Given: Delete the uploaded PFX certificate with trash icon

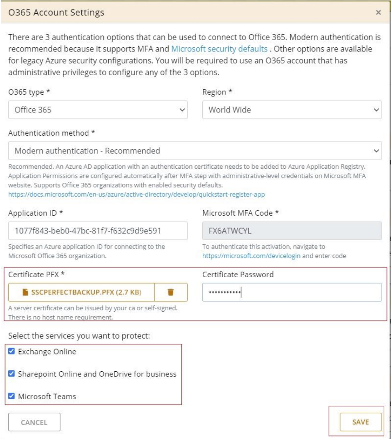Looking at the screenshot, I should point(171,293).
